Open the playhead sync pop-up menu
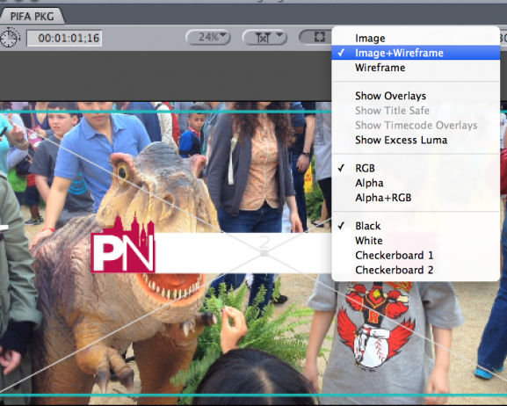507x406 pixels. click(x=264, y=37)
